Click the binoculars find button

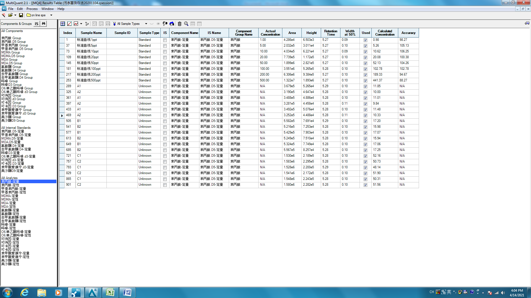click(x=43, y=24)
